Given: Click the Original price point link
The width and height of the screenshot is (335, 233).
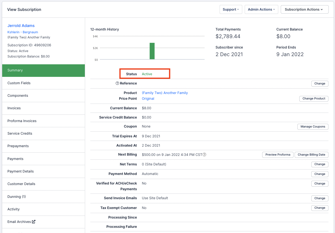Looking at the screenshot, I should coord(148,99).
